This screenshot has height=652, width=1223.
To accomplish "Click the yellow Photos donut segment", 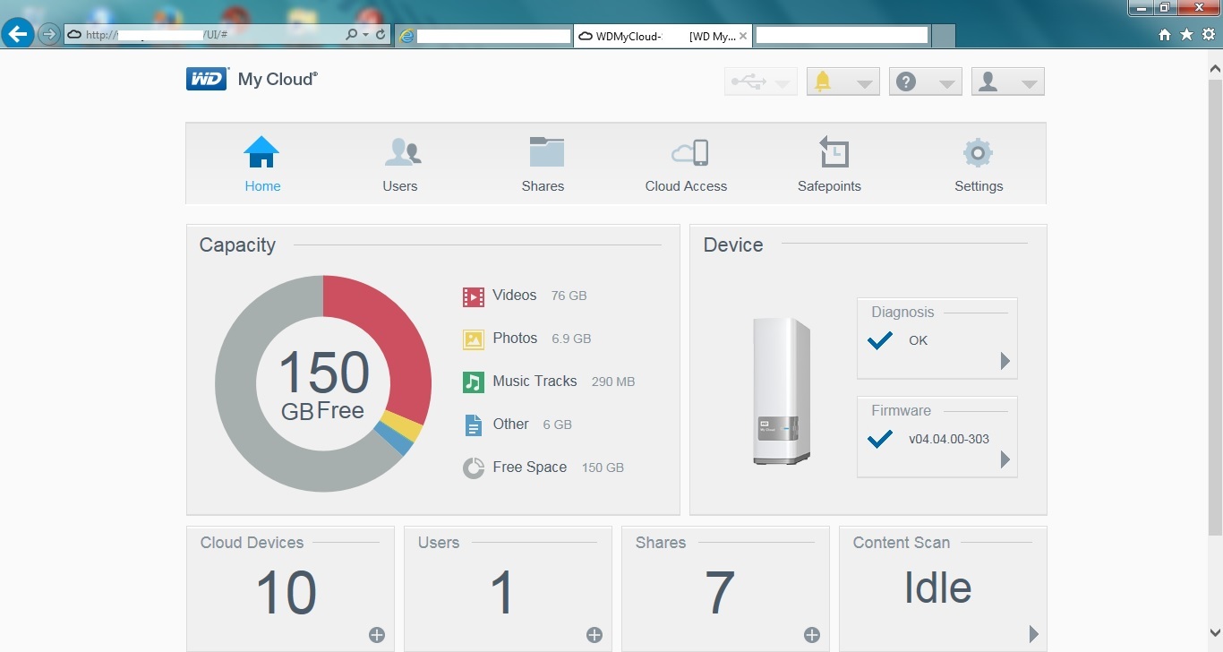I will 402,427.
